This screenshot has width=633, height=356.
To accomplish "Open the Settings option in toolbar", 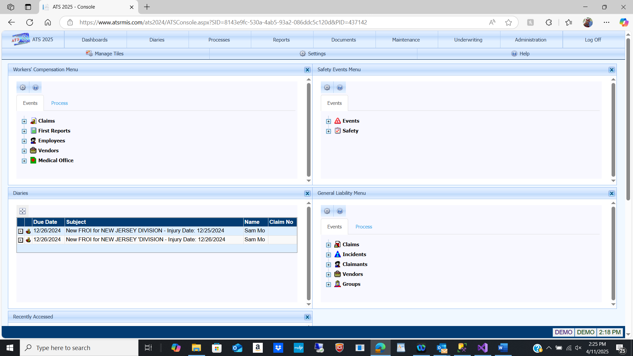I will click(x=313, y=53).
